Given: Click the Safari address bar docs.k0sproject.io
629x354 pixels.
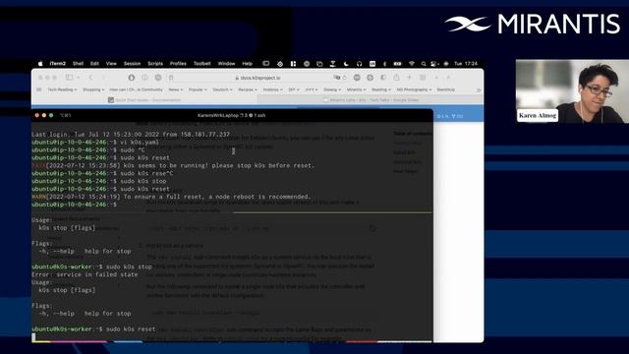Looking at the screenshot, I should coord(260,78).
